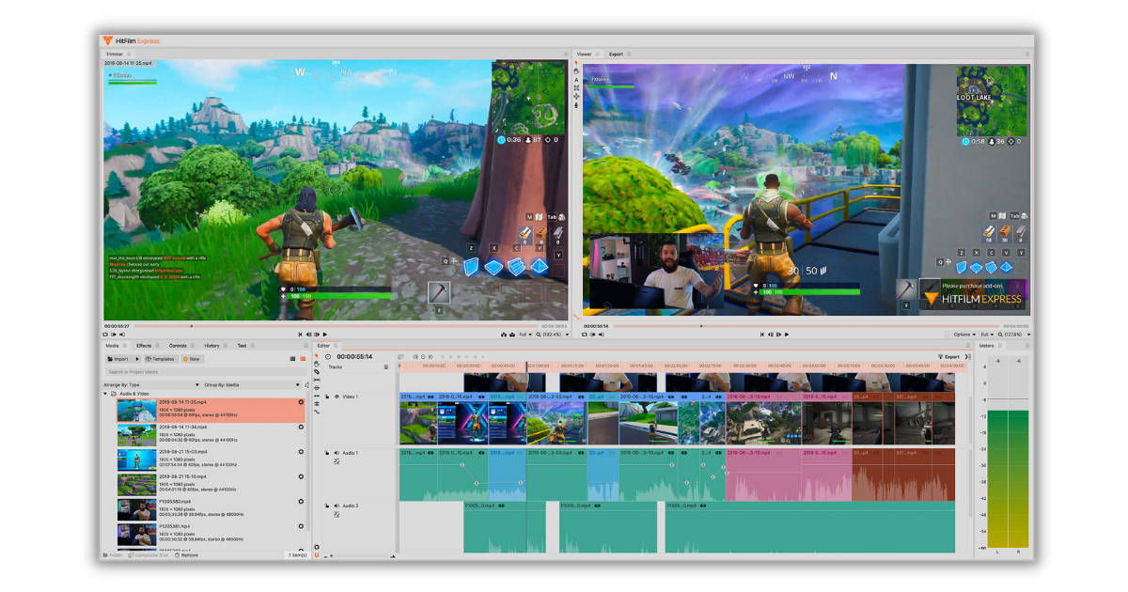Open the Arrange By: Type dropdown
The image size is (1128, 592).
coord(196,384)
